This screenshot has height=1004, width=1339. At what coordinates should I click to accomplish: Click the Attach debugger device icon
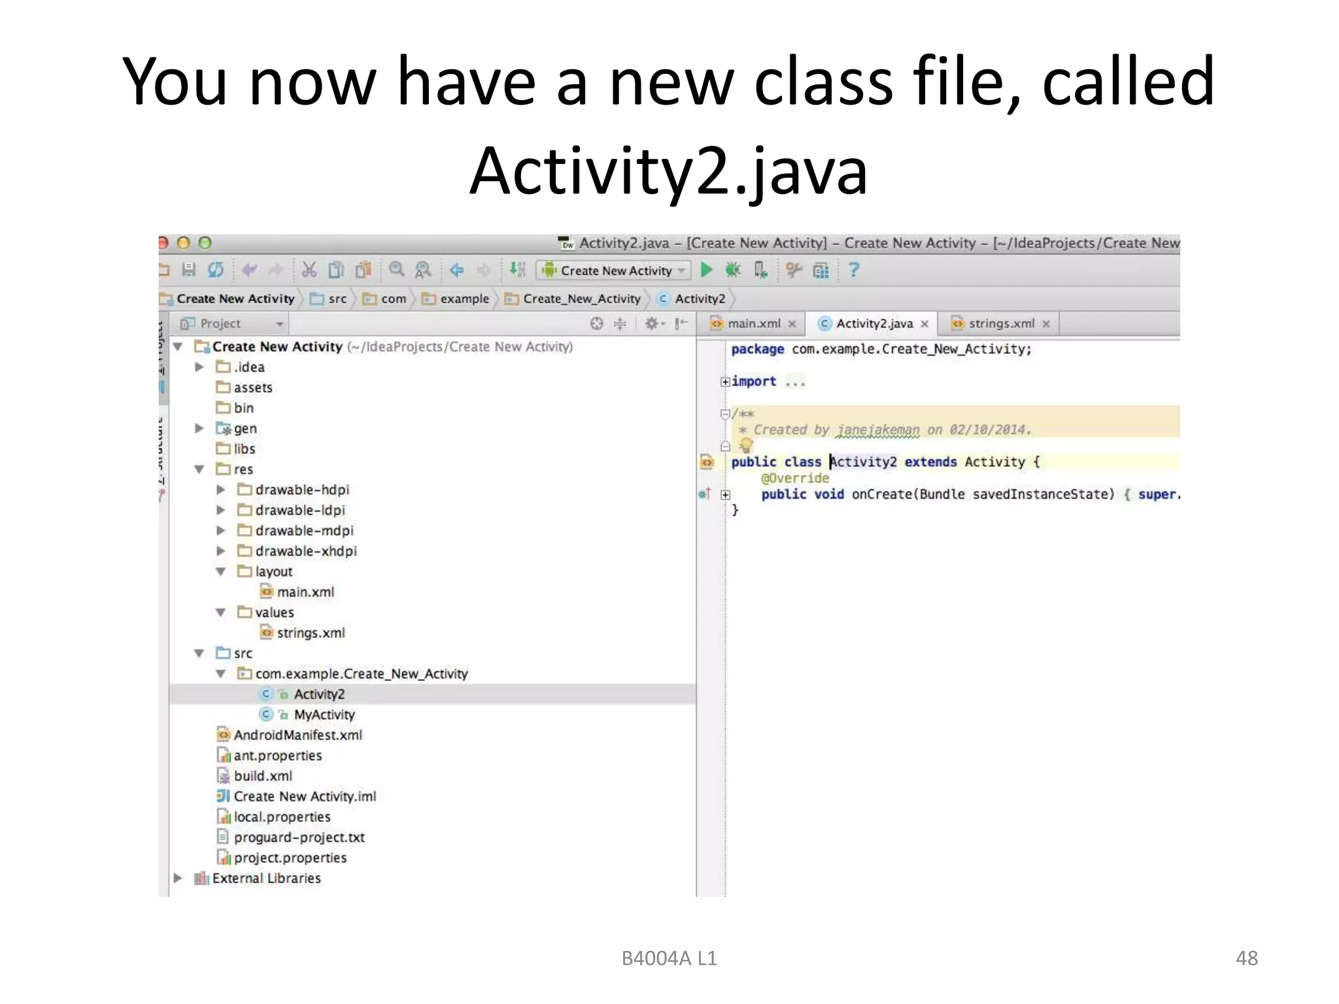coord(760,270)
